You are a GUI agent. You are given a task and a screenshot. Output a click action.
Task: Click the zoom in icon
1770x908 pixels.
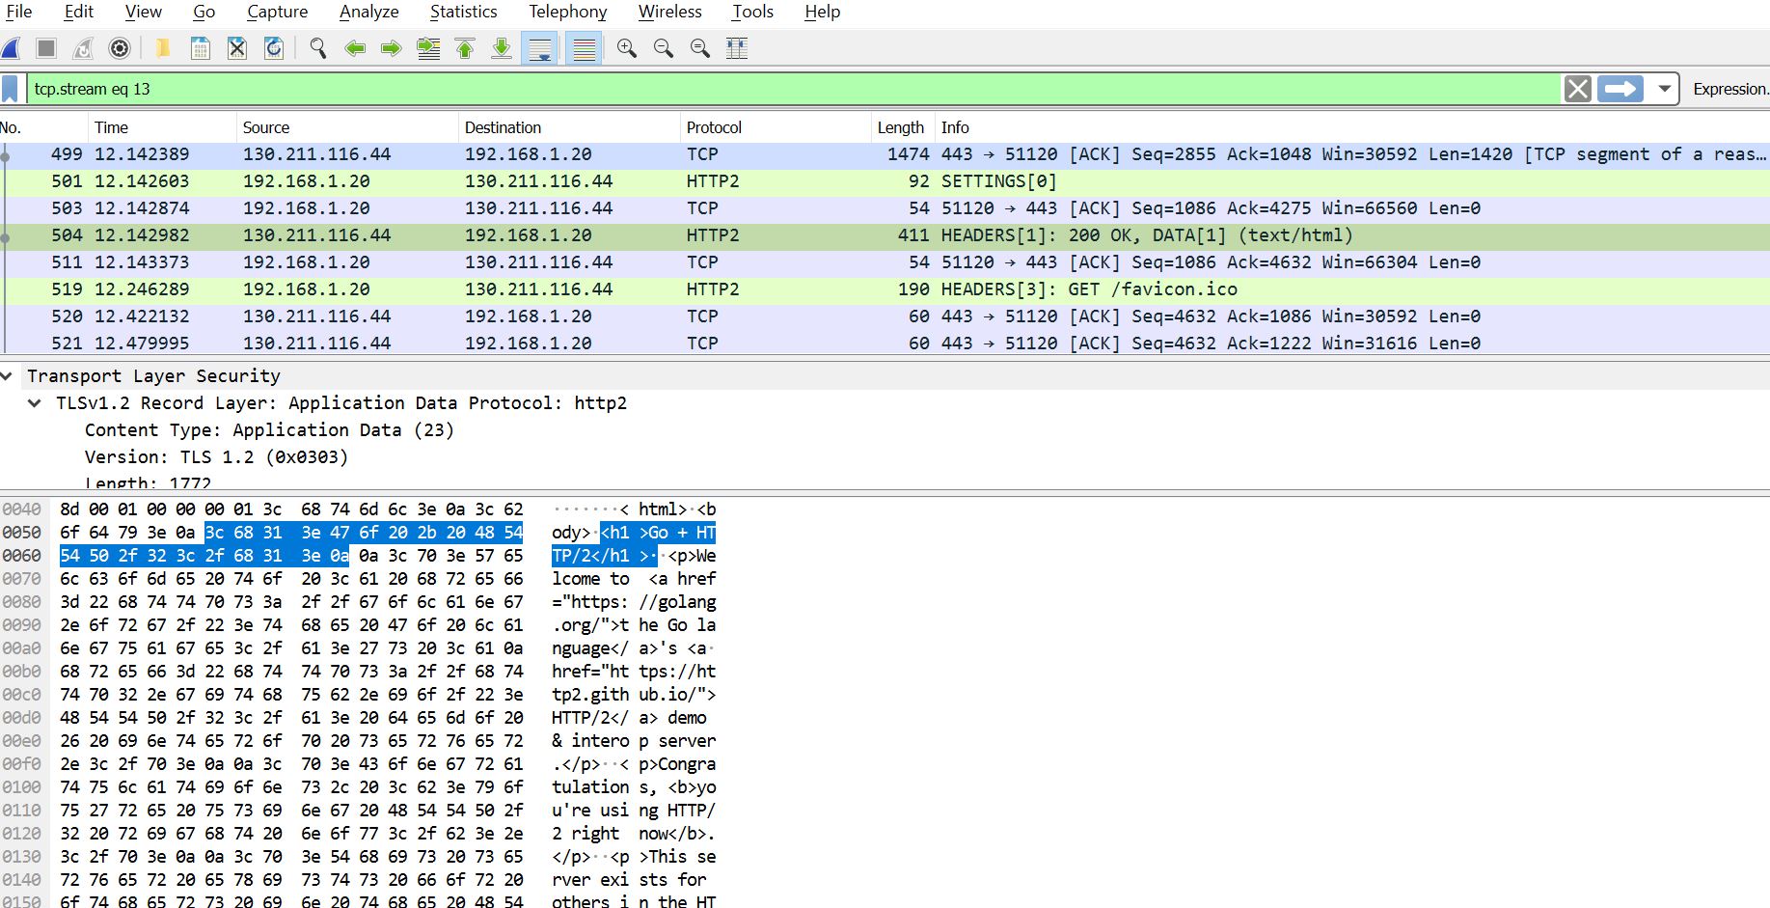(x=627, y=48)
